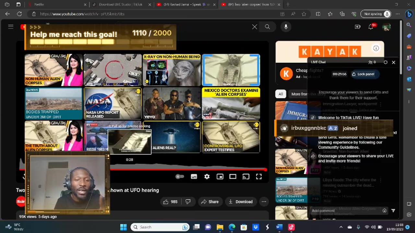415x233 pixels.
Task: Open emoji picker in comment field
Action: coord(385,211)
